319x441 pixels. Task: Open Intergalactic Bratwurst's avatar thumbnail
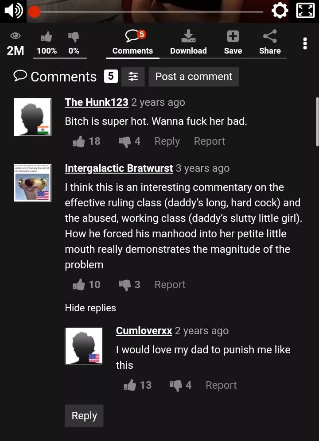pyautogui.click(x=33, y=183)
